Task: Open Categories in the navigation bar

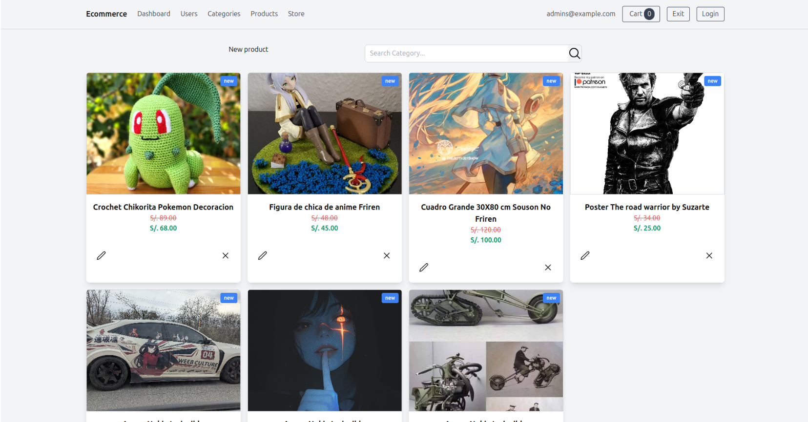Action: pyautogui.click(x=224, y=14)
